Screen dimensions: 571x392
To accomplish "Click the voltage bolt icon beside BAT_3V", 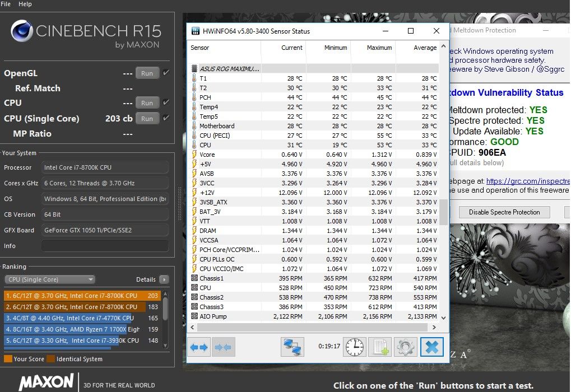I will pyautogui.click(x=194, y=212).
